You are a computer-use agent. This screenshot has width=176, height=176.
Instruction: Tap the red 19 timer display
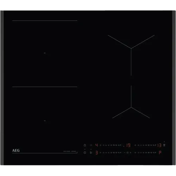[x=128, y=145]
